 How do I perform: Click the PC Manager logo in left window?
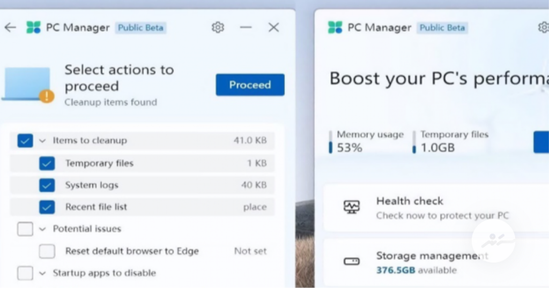point(33,27)
